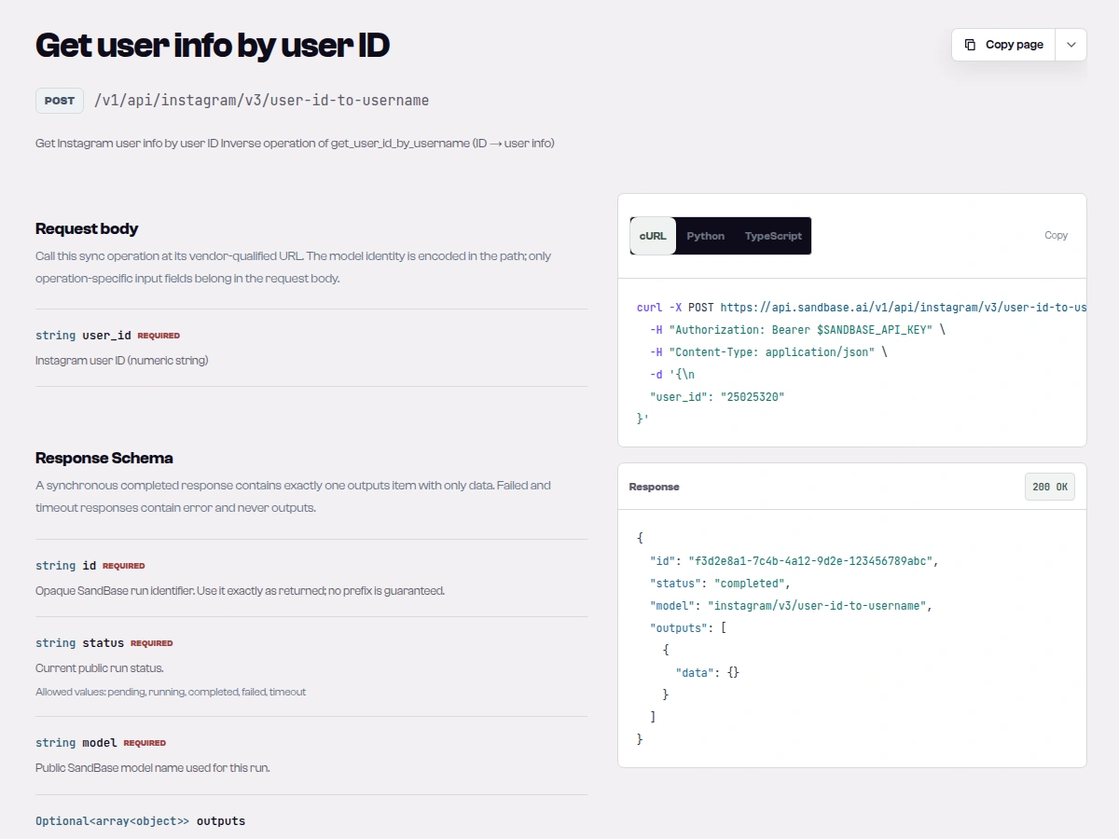1119x839 pixels.
Task: Click the "user_id": "25025320" code line
Action: (717, 396)
